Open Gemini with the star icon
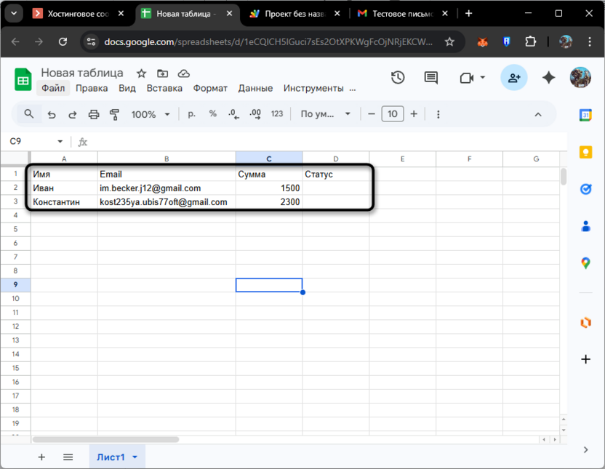Image resolution: width=605 pixels, height=469 pixels. pos(548,78)
